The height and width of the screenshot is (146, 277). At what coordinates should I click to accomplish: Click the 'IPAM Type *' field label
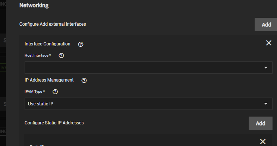tap(35, 92)
